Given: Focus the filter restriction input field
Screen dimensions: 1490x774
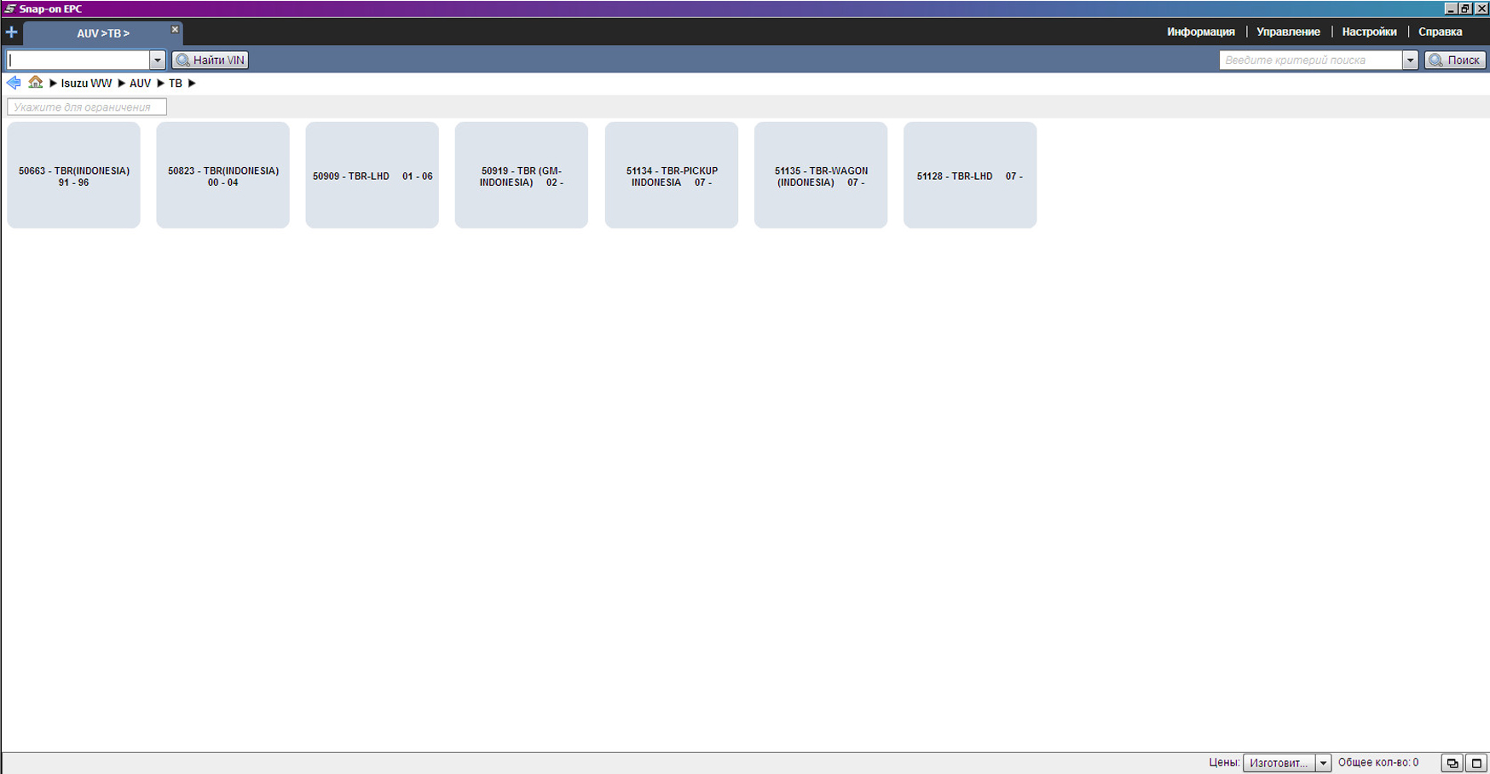Looking at the screenshot, I should (87, 107).
